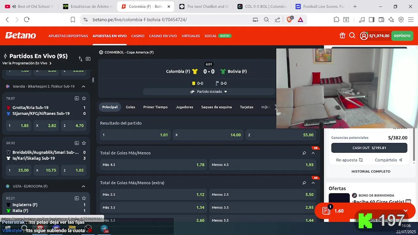Click Compártelo share link
The image size is (418, 235).
[x=389, y=160]
